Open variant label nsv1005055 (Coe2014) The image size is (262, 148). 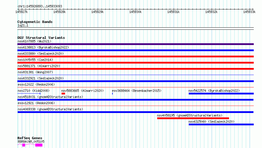pos(35,60)
